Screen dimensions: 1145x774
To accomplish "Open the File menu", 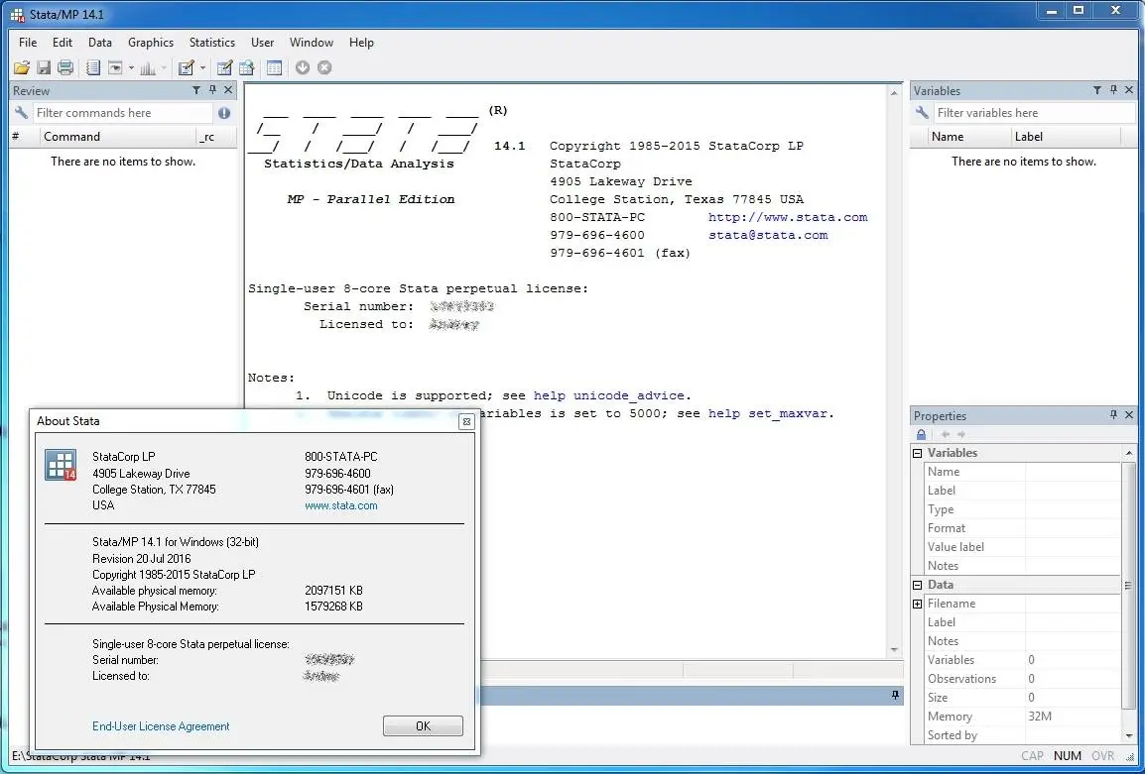I will [28, 43].
